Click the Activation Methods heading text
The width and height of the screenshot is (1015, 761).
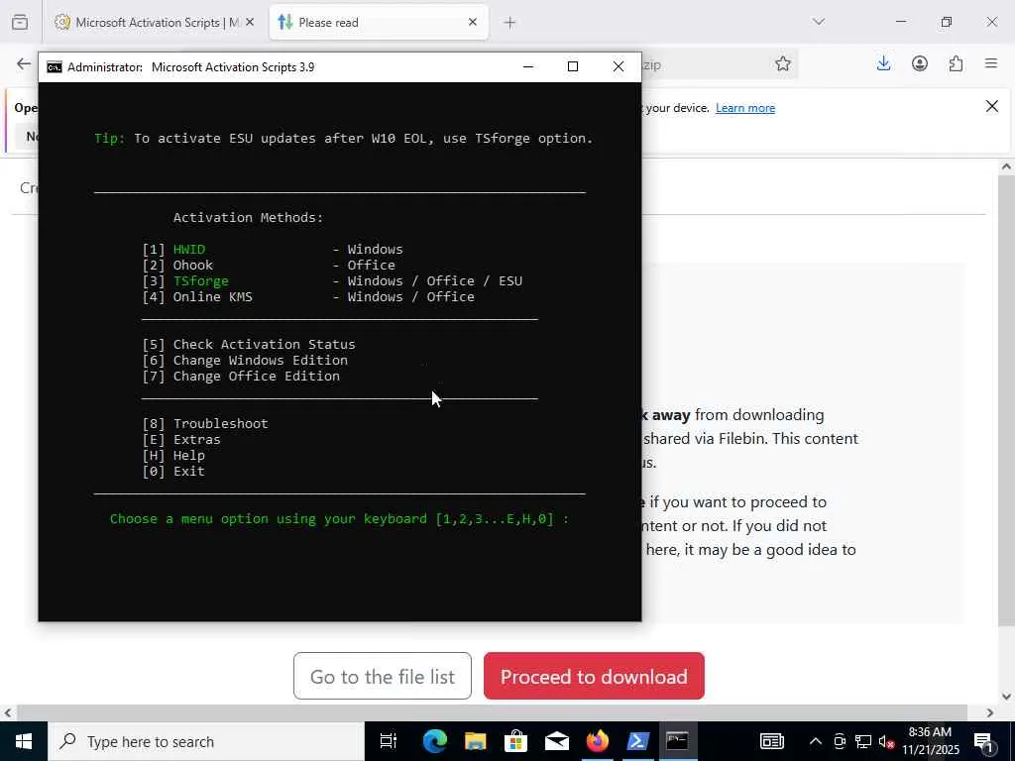click(248, 217)
